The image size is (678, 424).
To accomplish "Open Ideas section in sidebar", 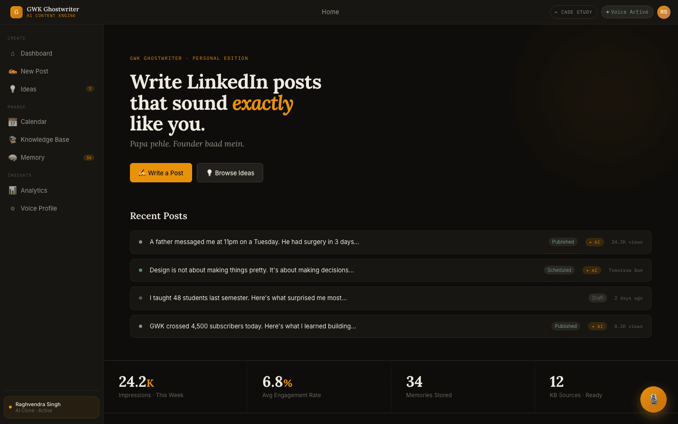I will tap(52, 89).
